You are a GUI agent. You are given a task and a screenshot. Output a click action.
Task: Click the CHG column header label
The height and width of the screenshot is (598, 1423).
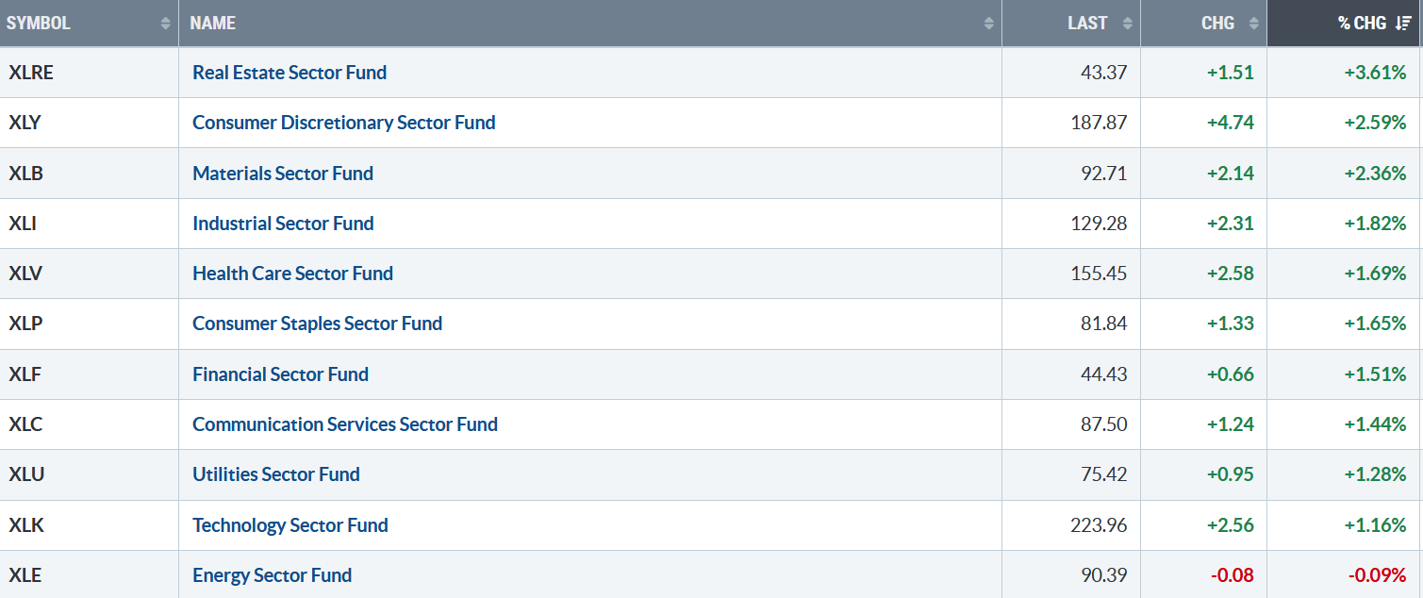pos(1218,23)
